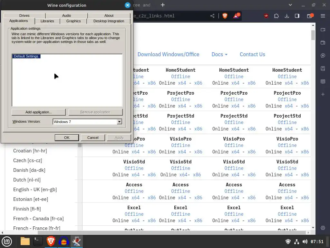Screen dimensions: 330x248
Task: Select Danish [da-dk] language
Action: tap(29, 170)
